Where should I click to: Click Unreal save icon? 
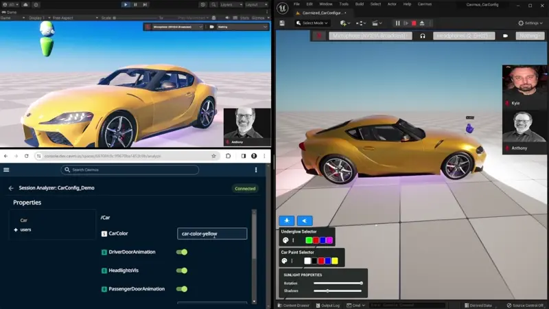point(282,23)
